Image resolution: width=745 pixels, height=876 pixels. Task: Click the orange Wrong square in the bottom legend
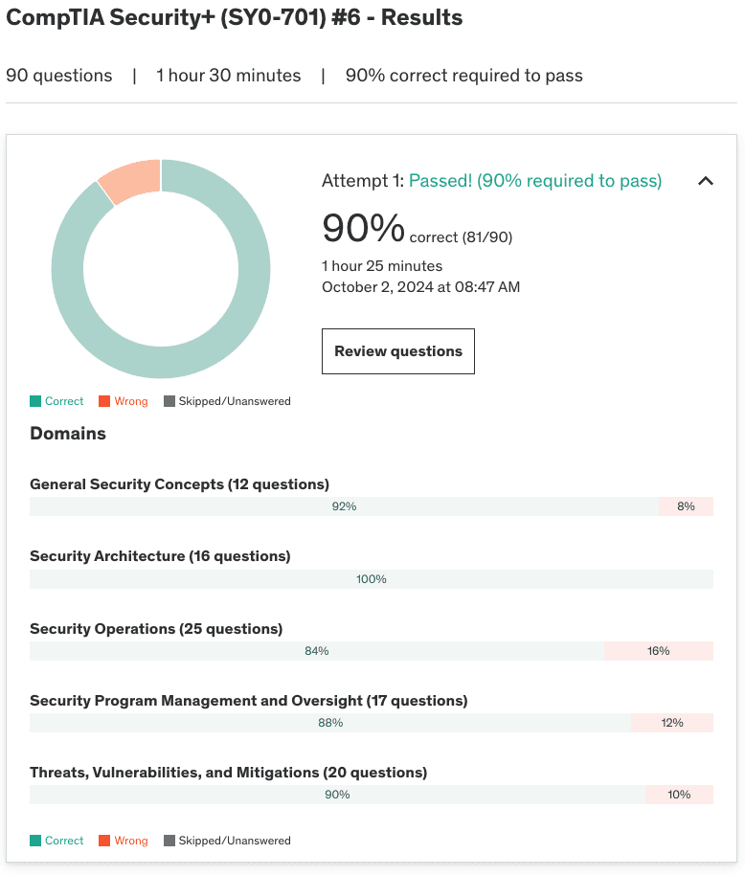104,841
